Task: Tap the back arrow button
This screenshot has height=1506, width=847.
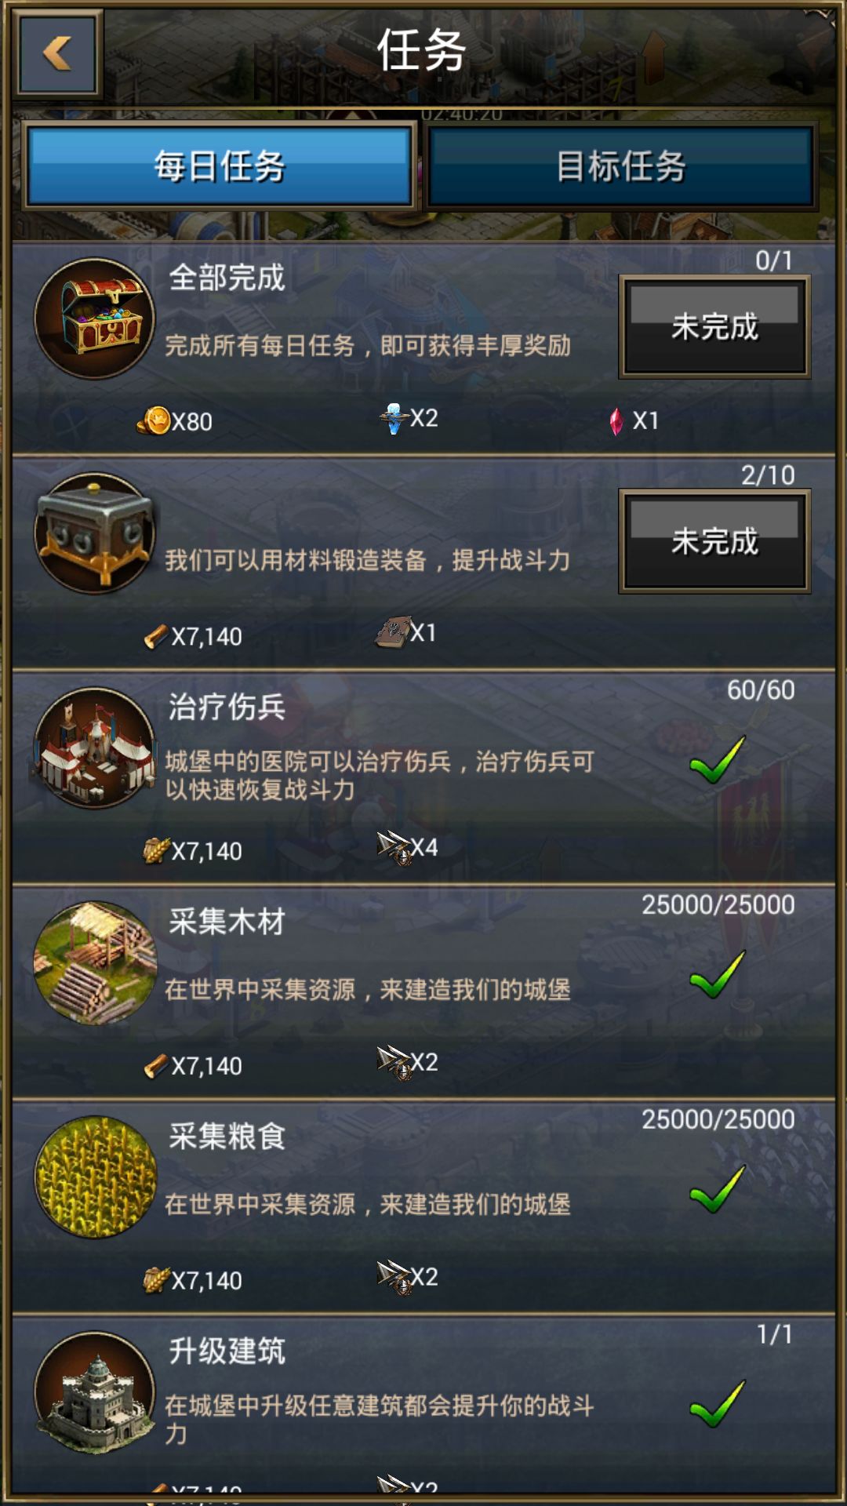Action: click(x=58, y=54)
